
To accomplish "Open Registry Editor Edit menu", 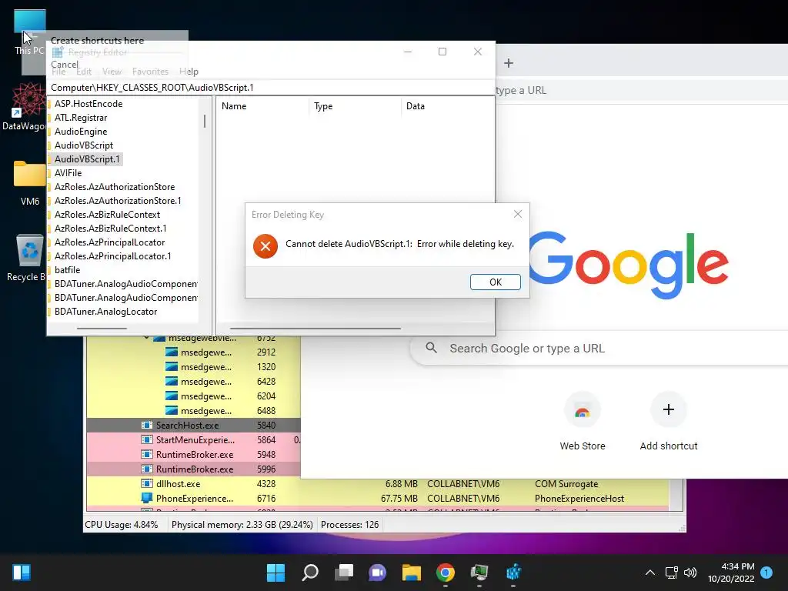I will 84,72.
